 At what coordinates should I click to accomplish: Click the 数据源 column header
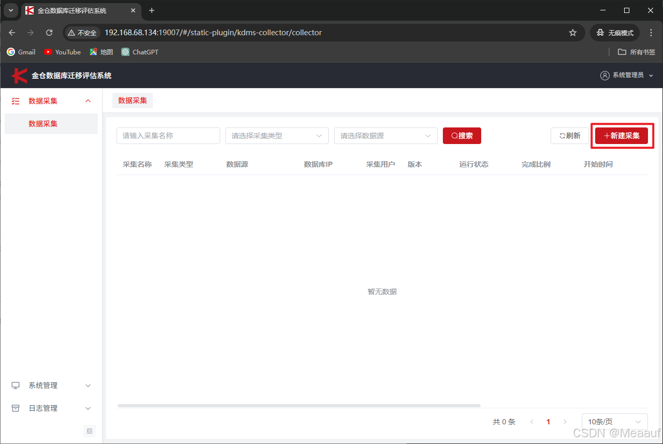[x=237, y=164]
